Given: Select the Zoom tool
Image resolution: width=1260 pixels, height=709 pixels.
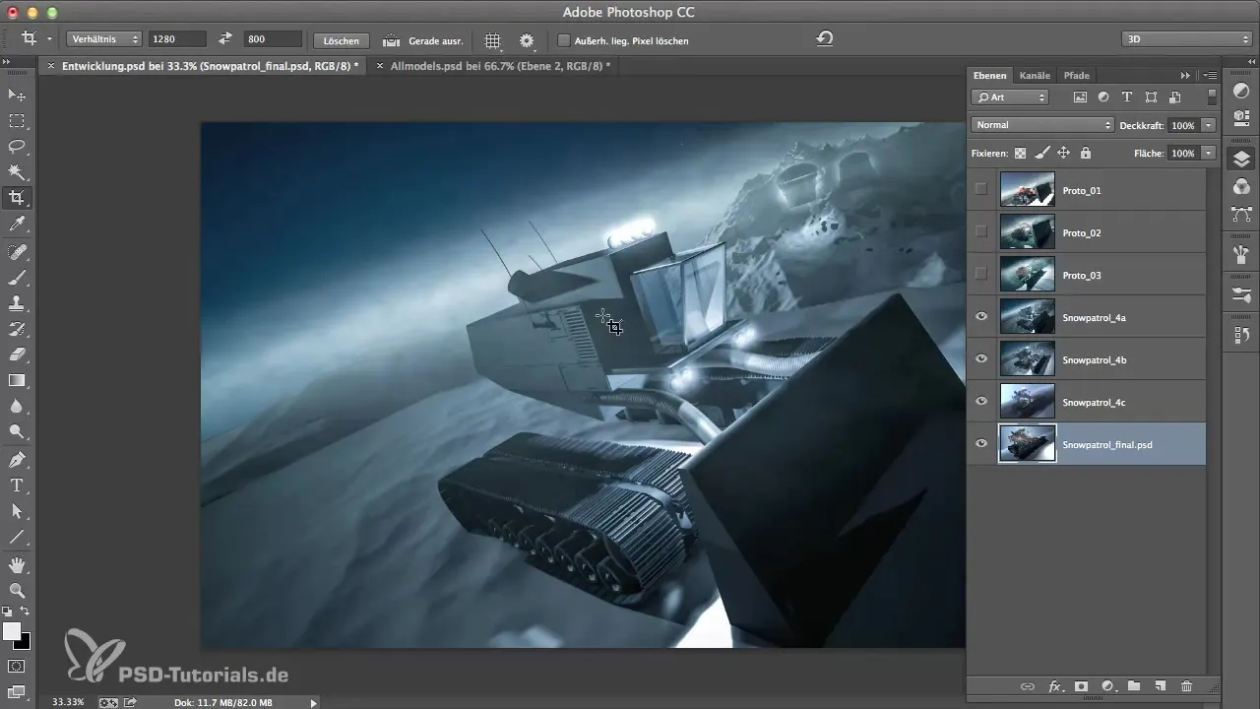Looking at the screenshot, I should [17, 591].
